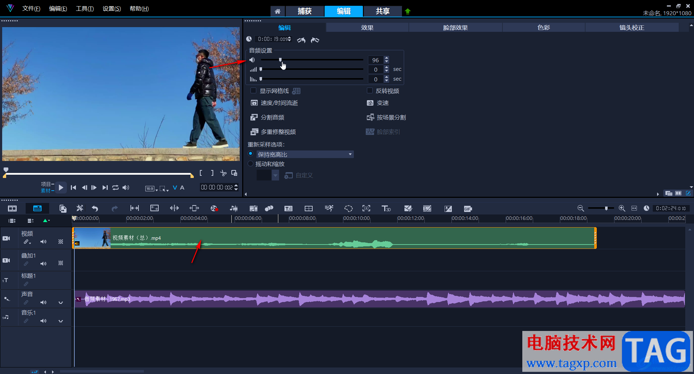Open storyboard view in timeline toolbar
The width and height of the screenshot is (694, 374).
click(x=12, y=208)
